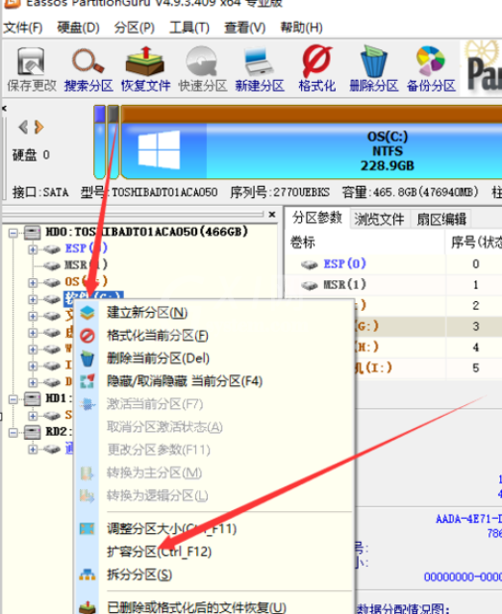Screen dimensions: 502x614
Task: Expand the OS partition tree node
Action: click(33, 282)
